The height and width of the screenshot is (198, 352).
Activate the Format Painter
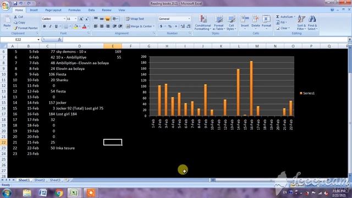click(x=25, y=28)
